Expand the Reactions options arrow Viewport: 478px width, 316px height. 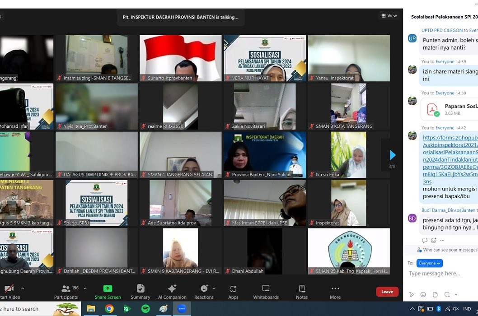(x=214, y=288)
